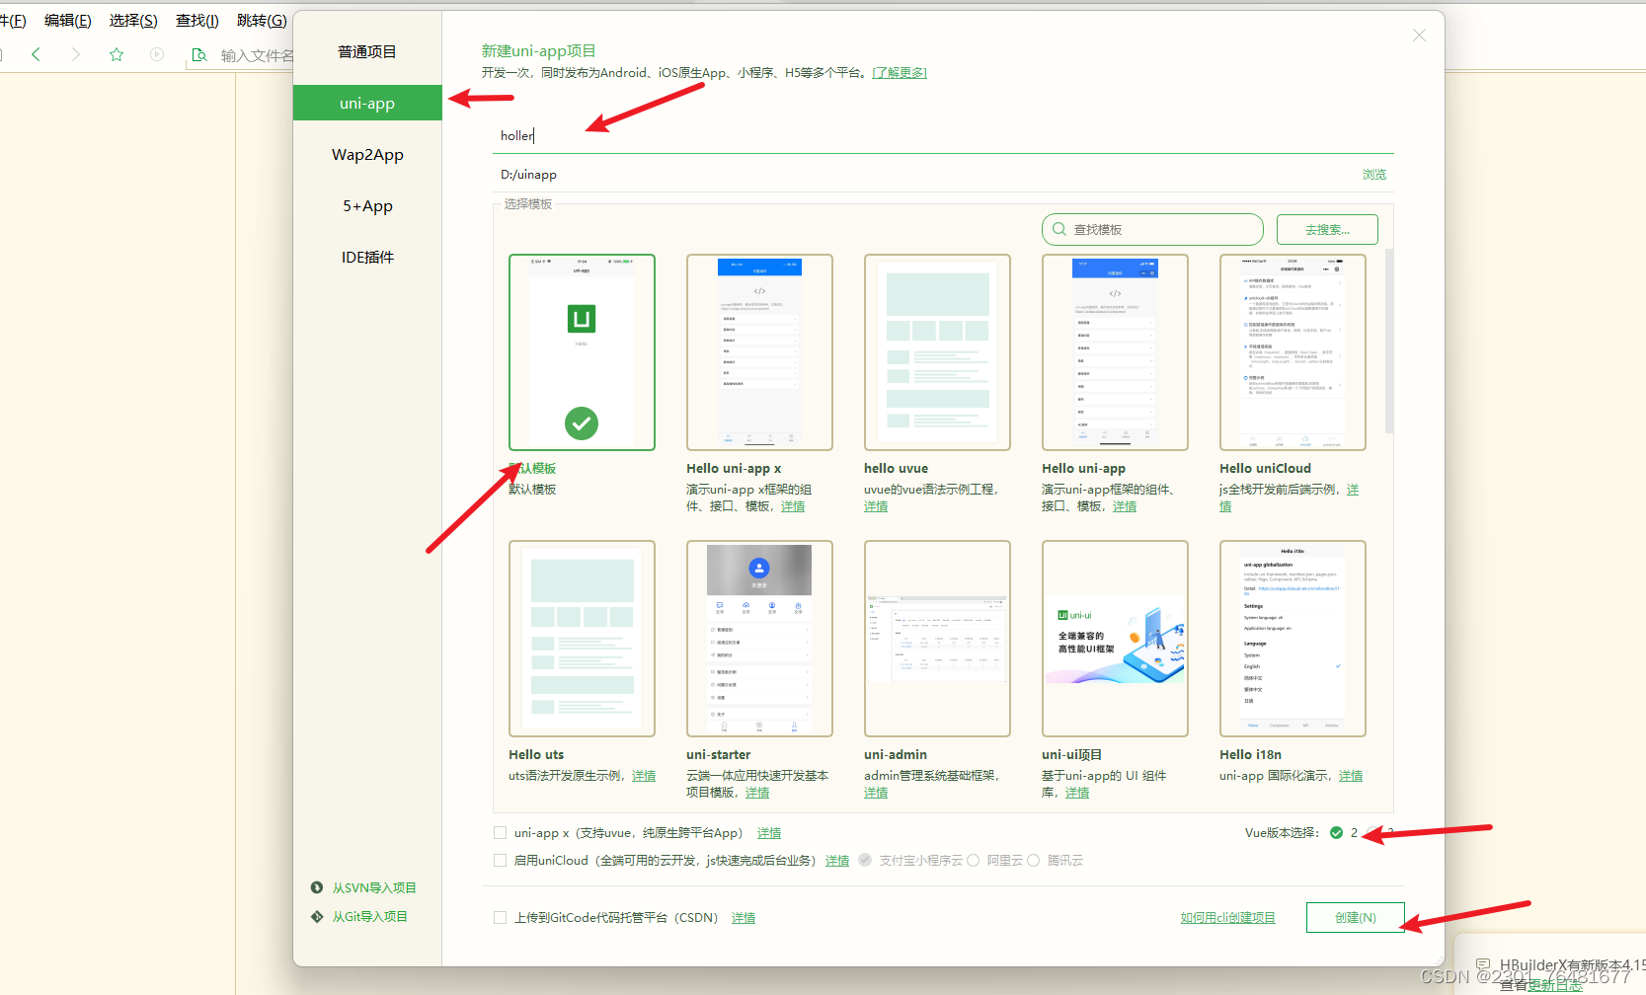This screenshot has width=1646, height=995.
Task: Select the uni-app project type tab
Action: [367, 103]
